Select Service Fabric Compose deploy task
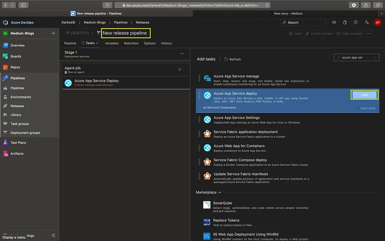Screen dimensions: 385x241 point(287,162)
